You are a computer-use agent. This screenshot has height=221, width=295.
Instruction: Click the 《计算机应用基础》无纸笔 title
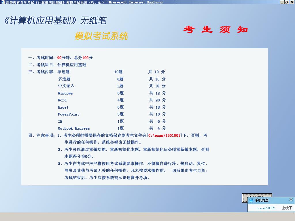tap(55, 20)
